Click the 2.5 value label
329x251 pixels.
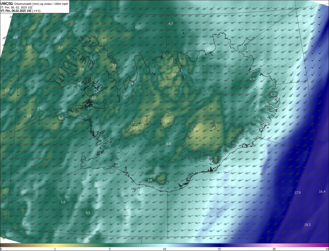pos(167,121)
